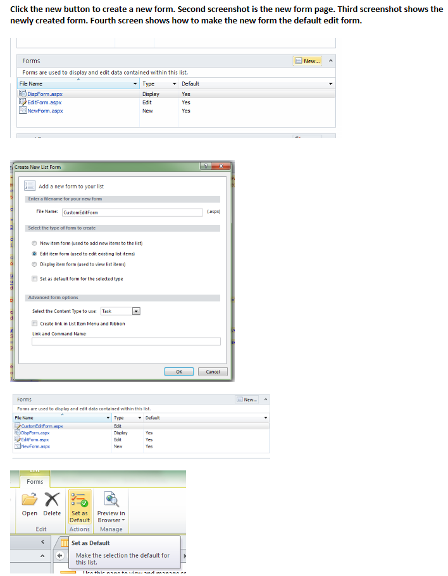Select the Display item form radio button
The width and height of the screenshot is (448, 576).
(x=34, y=264)
